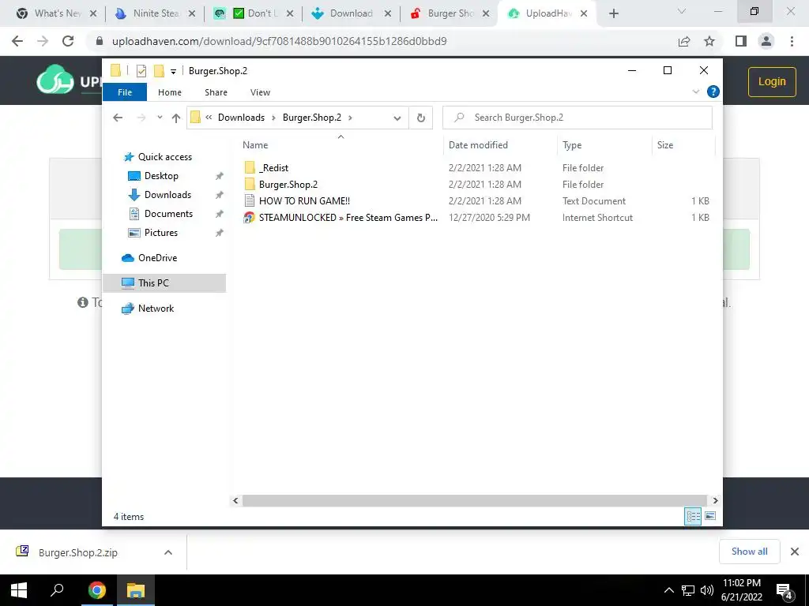The width and height of the screenshot is (809, 606).
Task: Open Windows Start menu
Action: 19,590
